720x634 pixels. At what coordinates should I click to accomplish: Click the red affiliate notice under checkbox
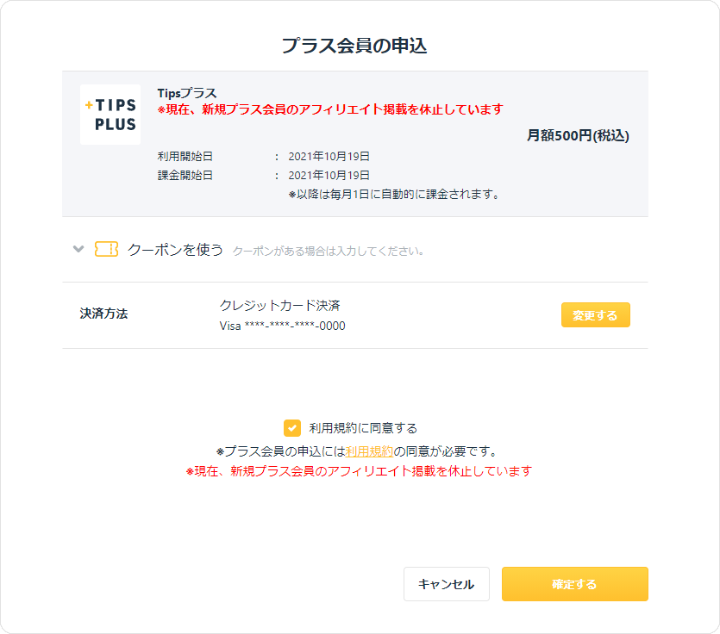point(359,471)
